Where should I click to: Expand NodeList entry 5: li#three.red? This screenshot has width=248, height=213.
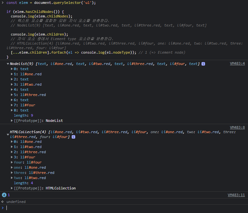[12, 95]
